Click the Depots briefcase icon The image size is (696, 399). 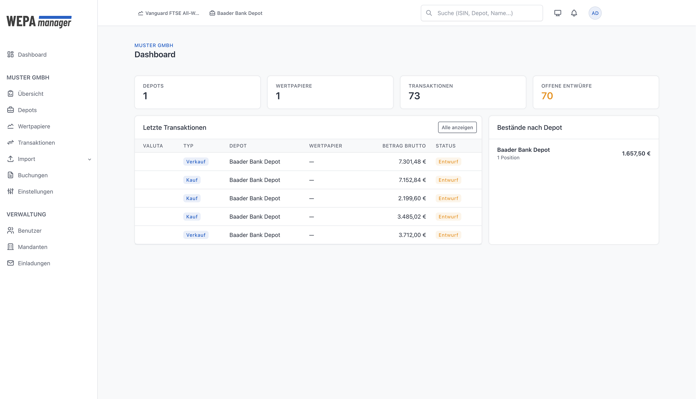(x=11, y=110)
